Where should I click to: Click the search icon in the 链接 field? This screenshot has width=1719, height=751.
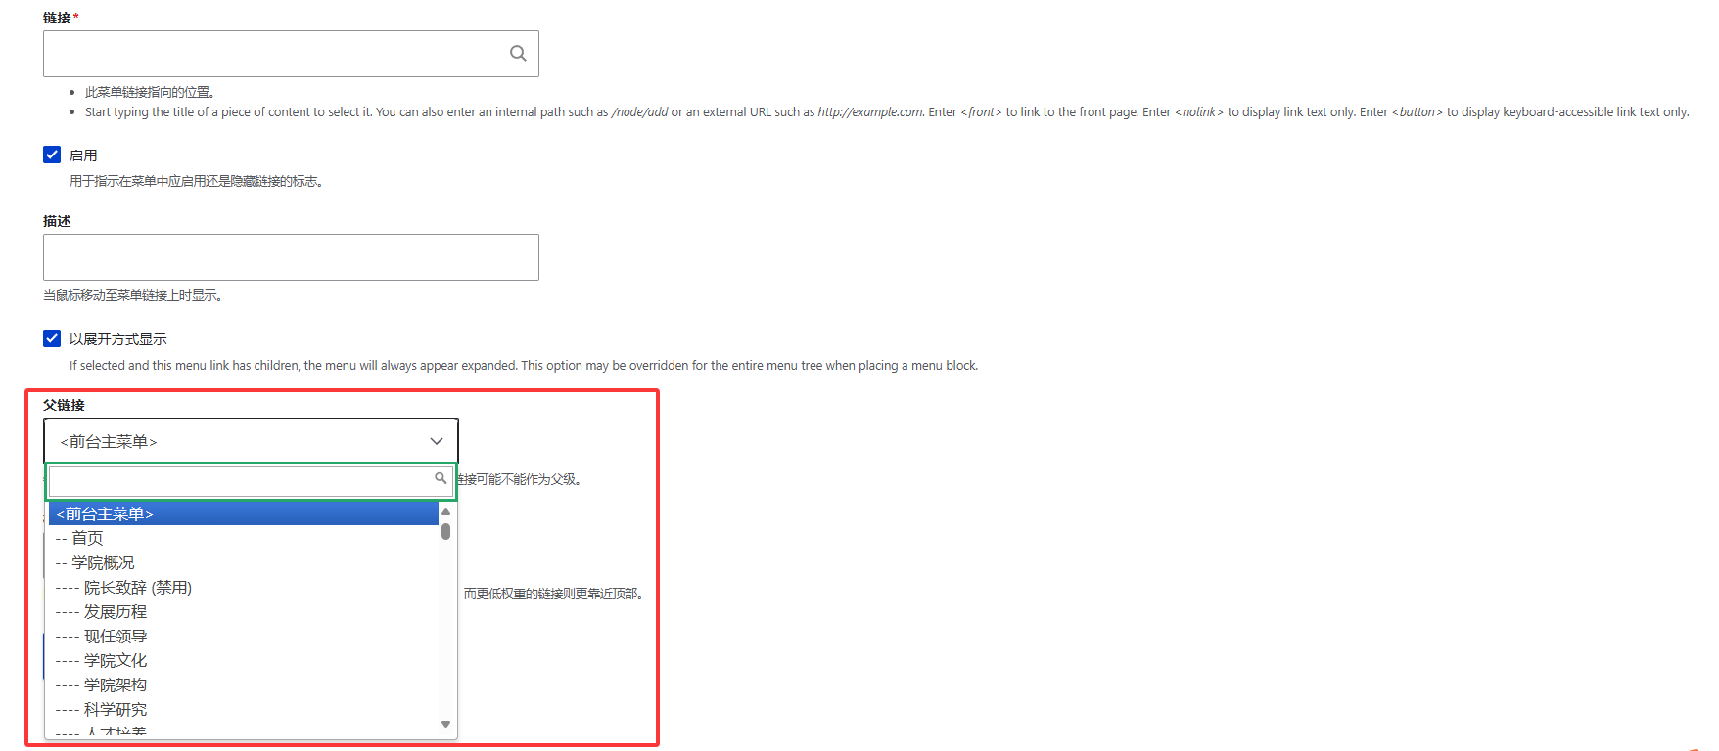(x=518, y=54)
